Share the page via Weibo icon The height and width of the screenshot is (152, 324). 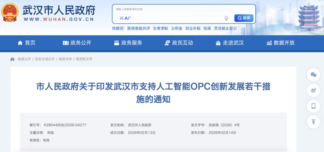313,90
